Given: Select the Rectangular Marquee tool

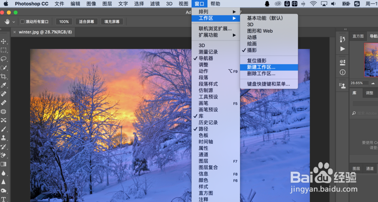Looking at the screenshot, I should [3, 50].
